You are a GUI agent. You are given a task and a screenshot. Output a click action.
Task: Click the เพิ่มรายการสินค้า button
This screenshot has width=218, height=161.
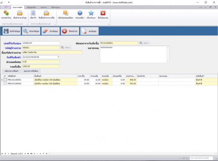pos(12,71)
